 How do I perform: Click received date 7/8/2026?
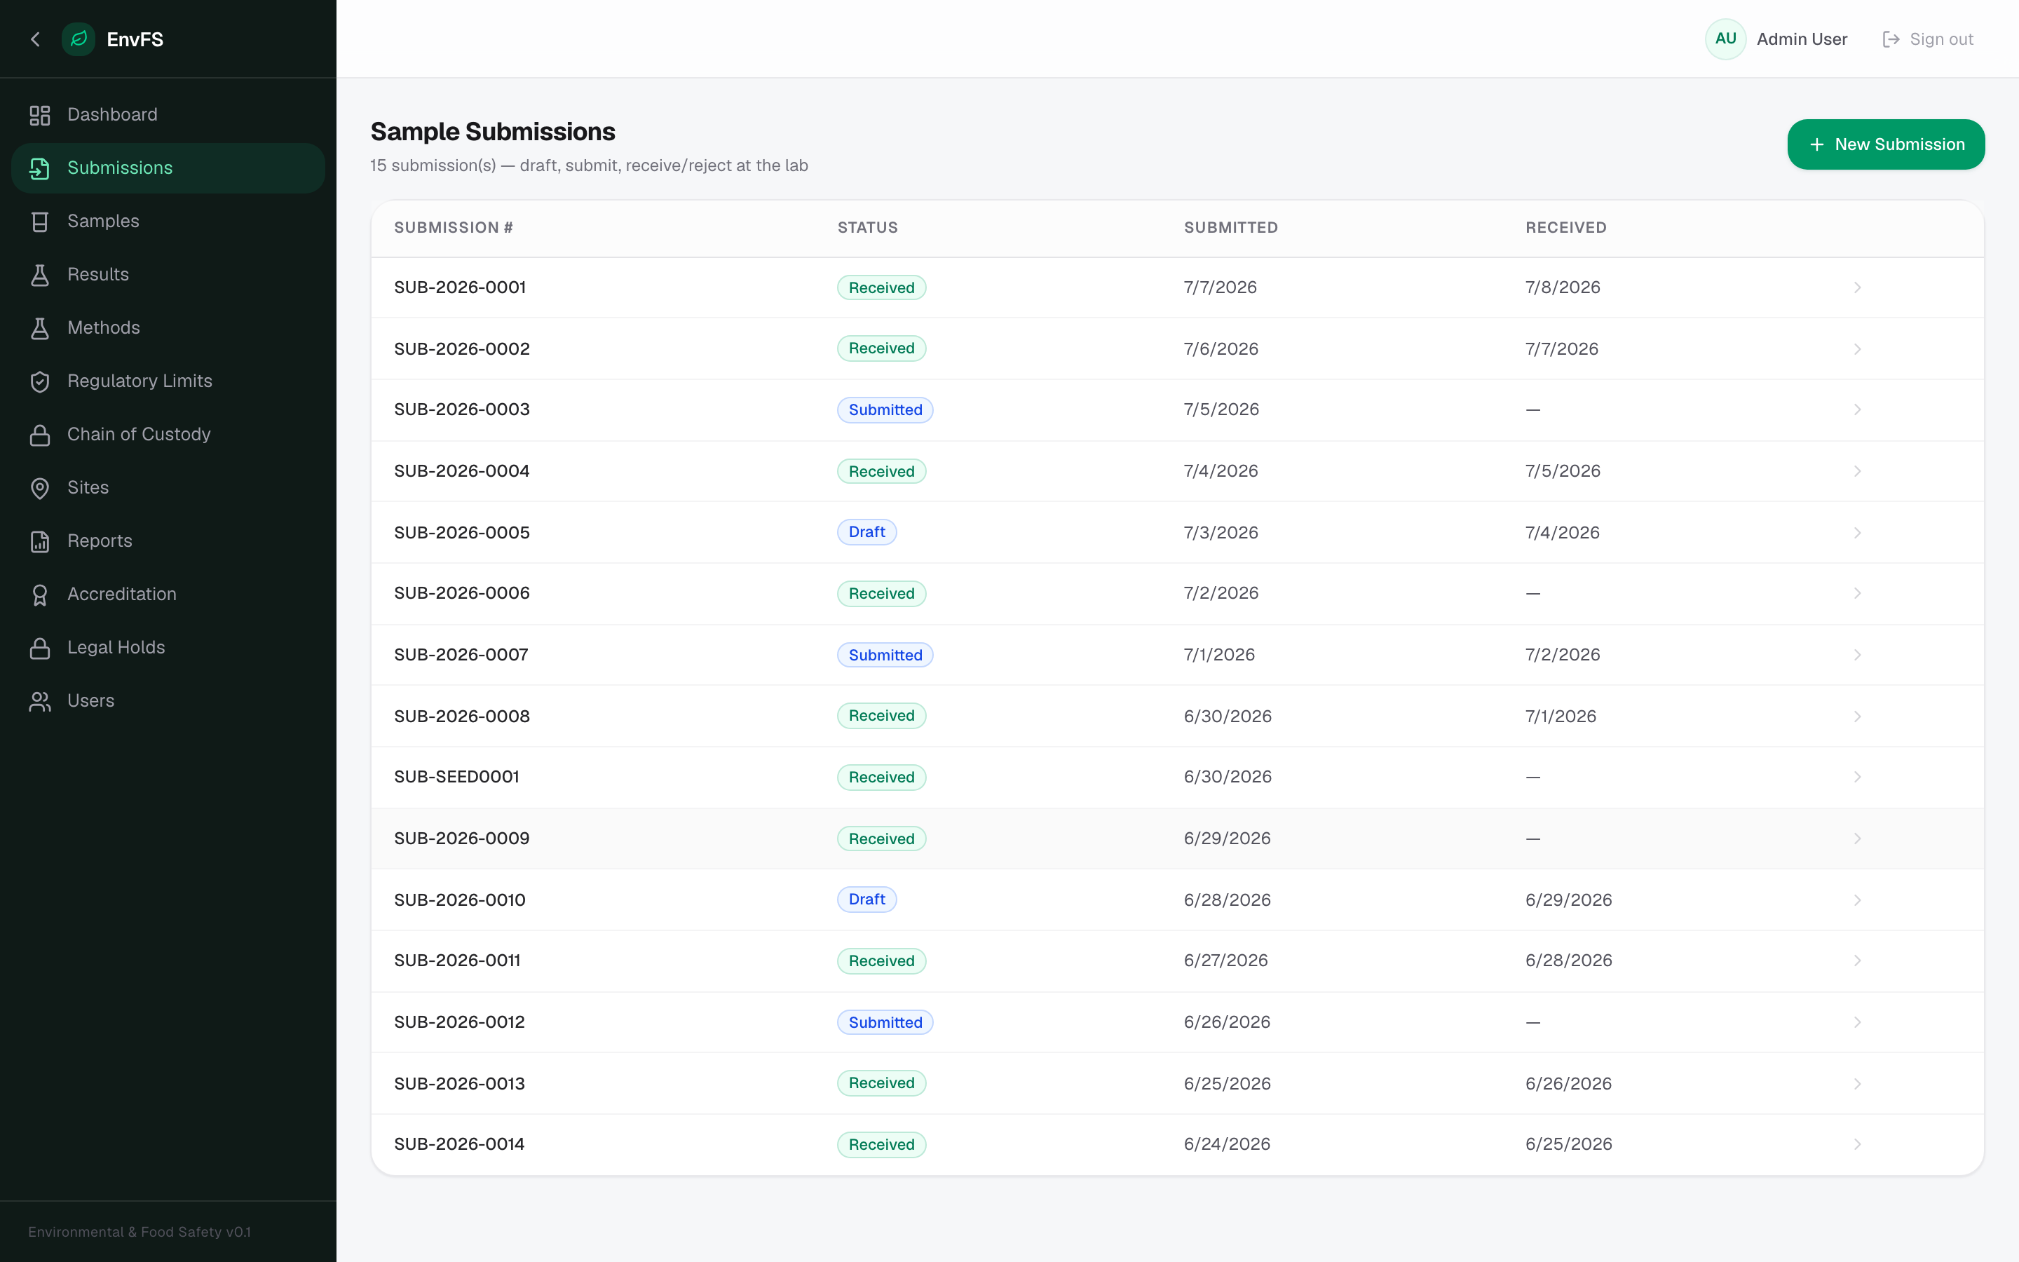coord(1563,287)
